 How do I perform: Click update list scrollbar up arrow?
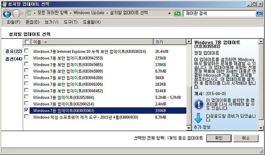click(x=189, y=42)
